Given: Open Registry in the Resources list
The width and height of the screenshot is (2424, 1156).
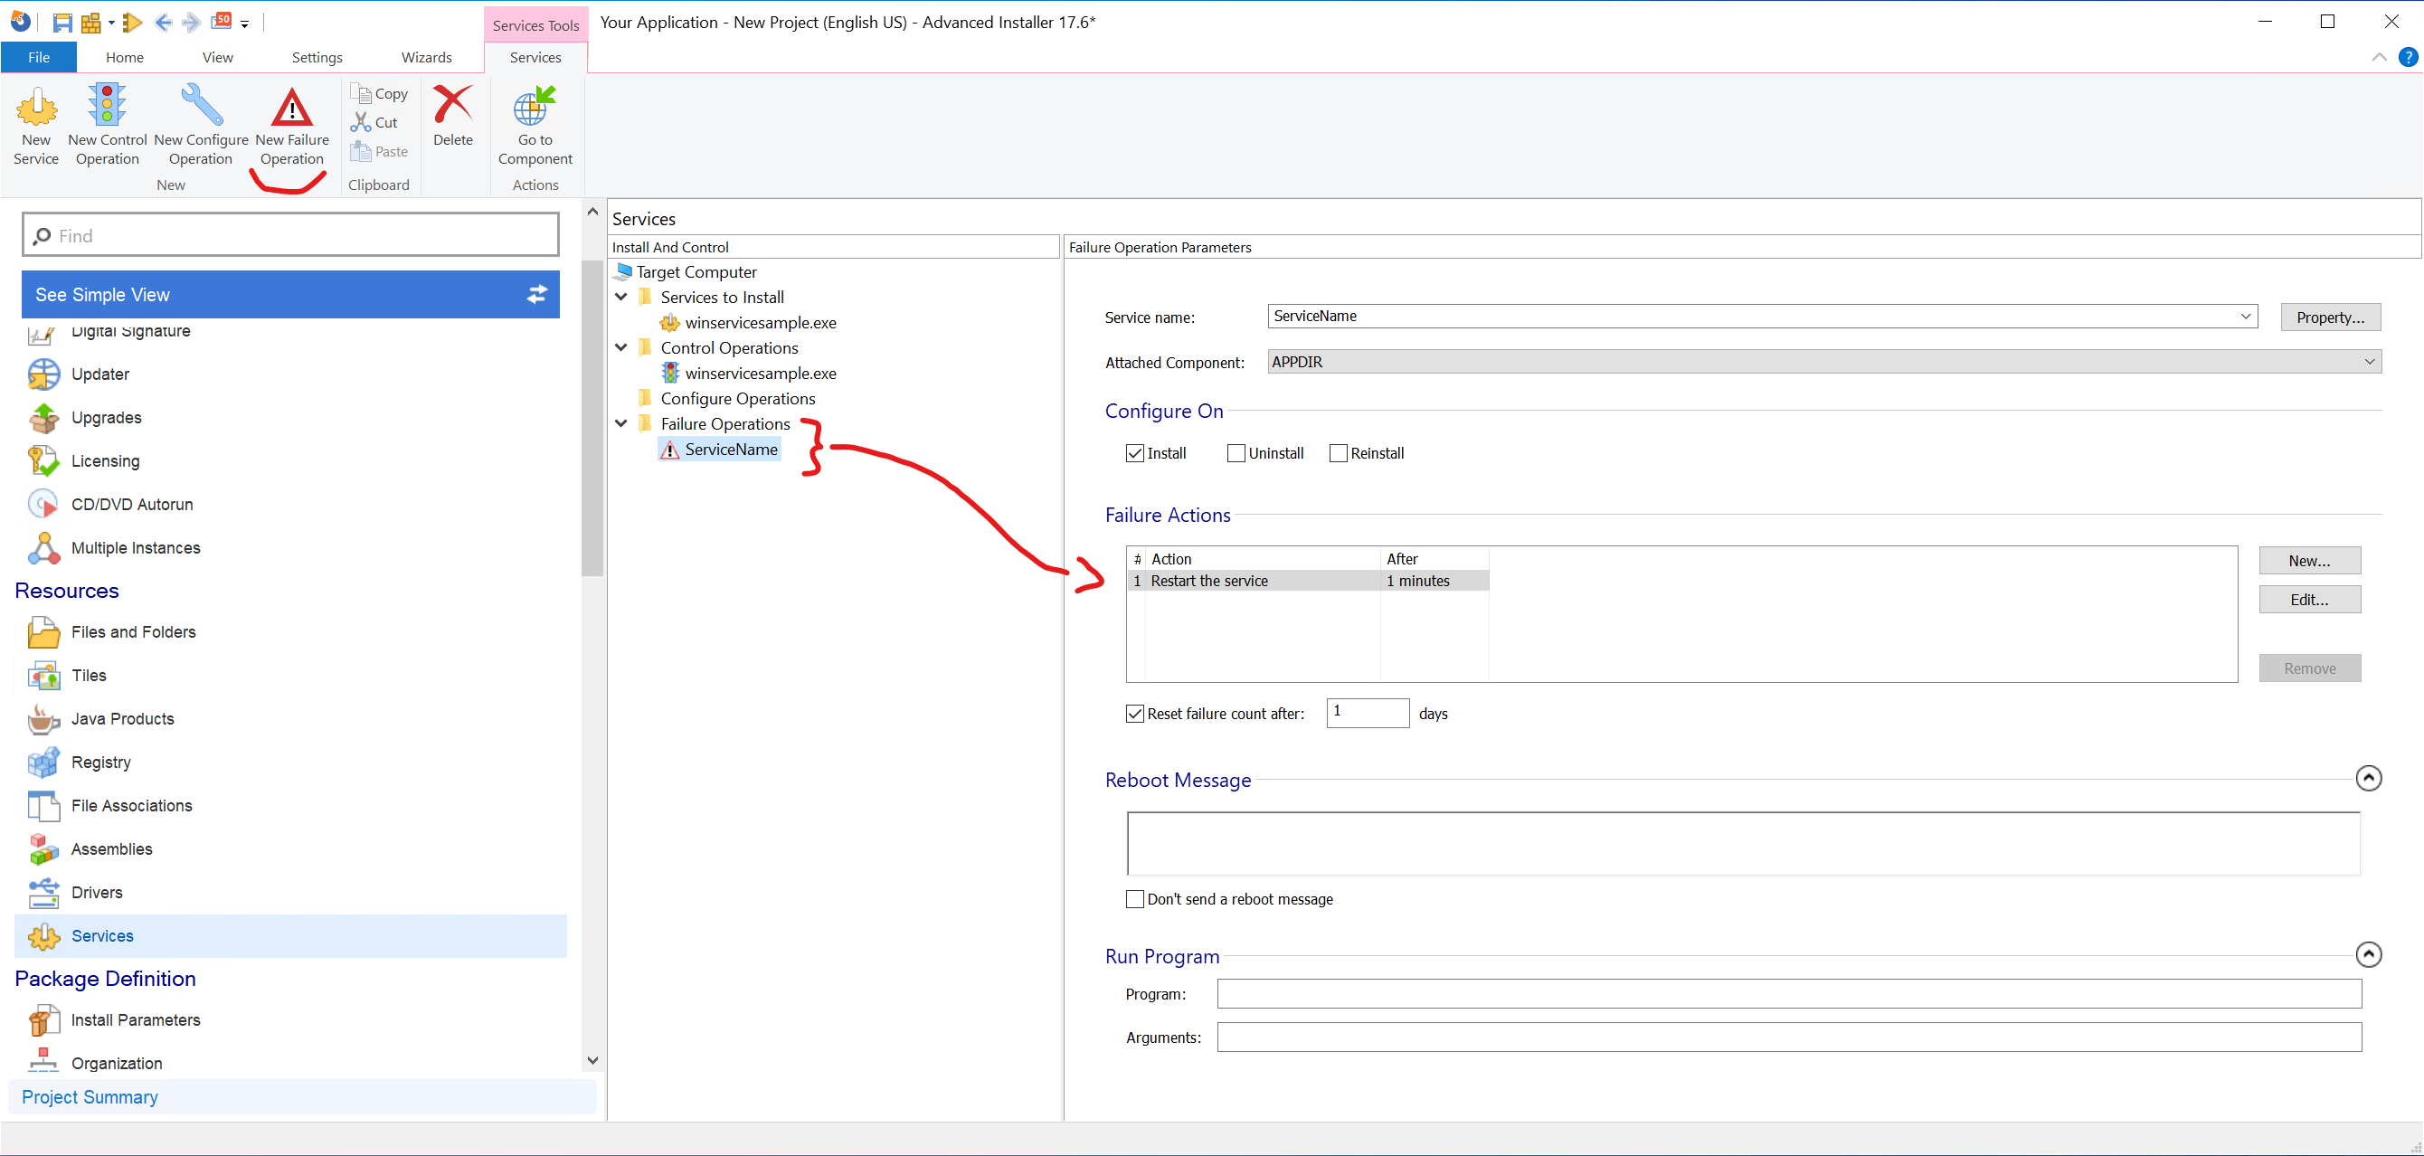Looking at the screenshot, I should [x=100, y=763].
